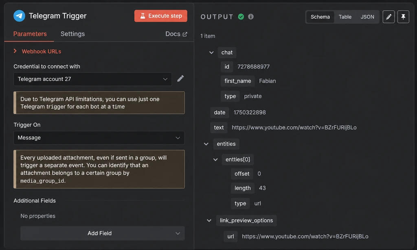Image resolution: width=417 pixels, height=250 pixels.
Task: Open the Trigger On Message dropdown
Action: [99, 138]
